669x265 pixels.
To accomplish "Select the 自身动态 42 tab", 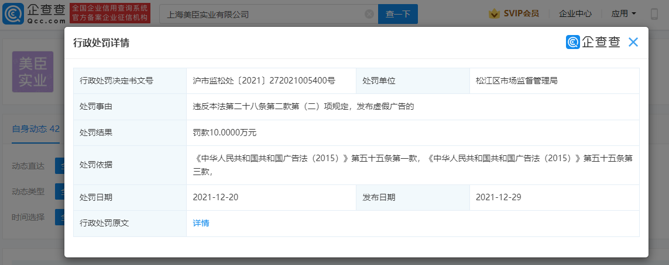I will [x=36, y=129].
